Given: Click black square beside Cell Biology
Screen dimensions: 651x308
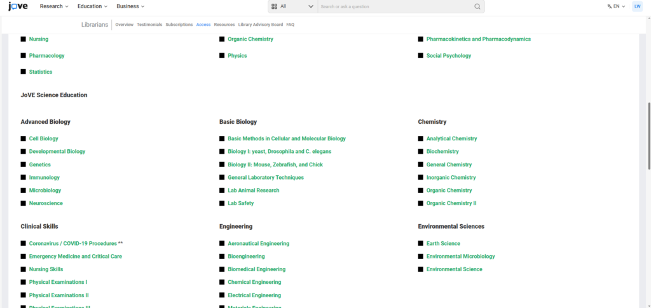Looking at the screenshot, I should pyautogui.click(x=24, y=138).
